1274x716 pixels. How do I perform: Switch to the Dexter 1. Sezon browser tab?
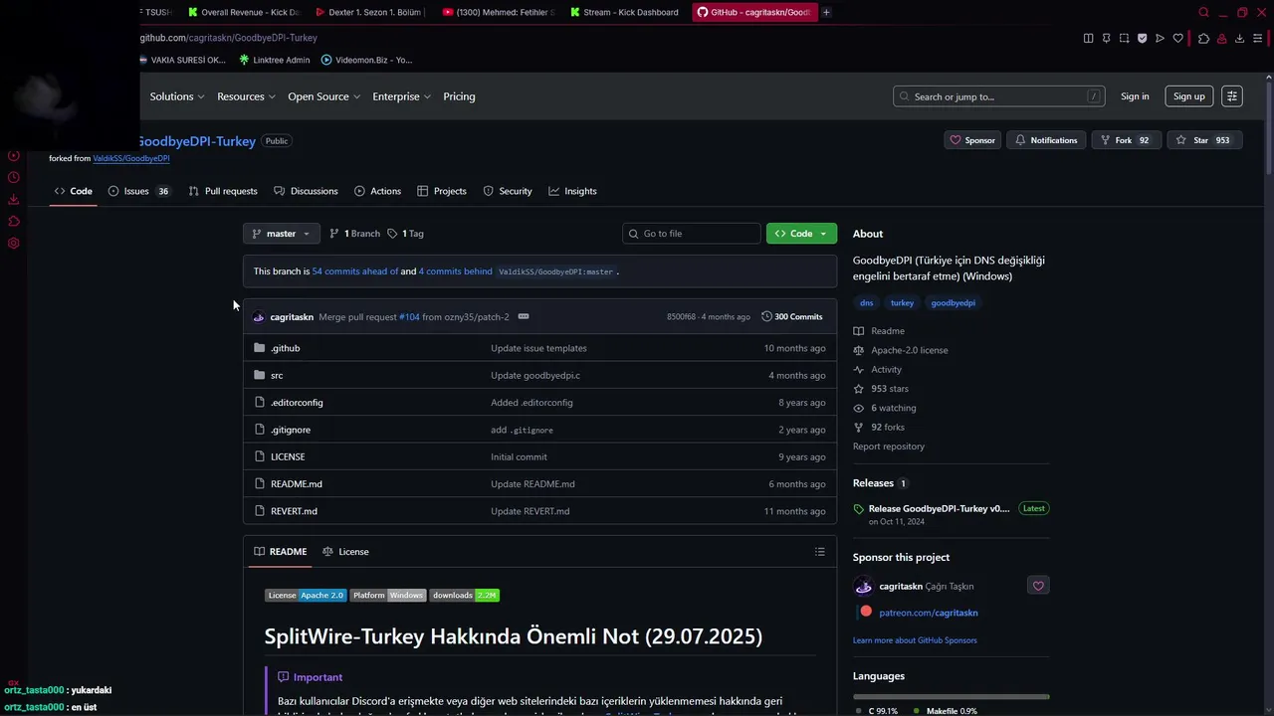tap(369, 12)
